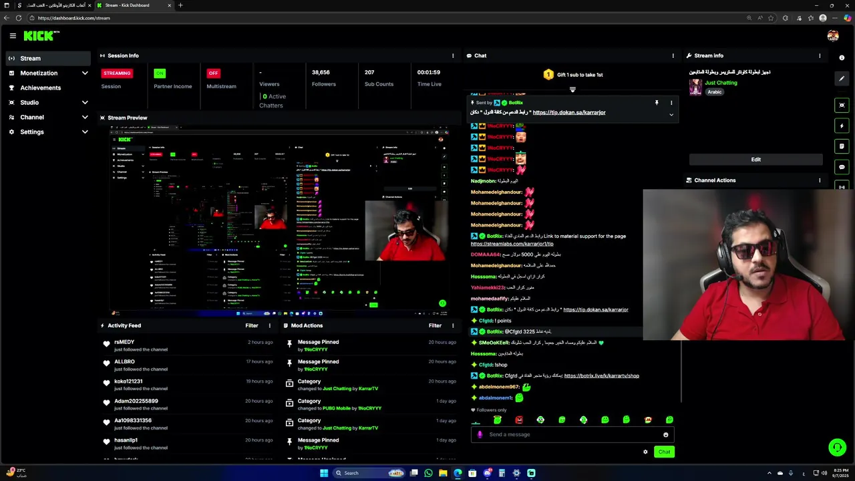Click the chat bubble icon in the right rail

pyautogui.click(x=842, y=167)
